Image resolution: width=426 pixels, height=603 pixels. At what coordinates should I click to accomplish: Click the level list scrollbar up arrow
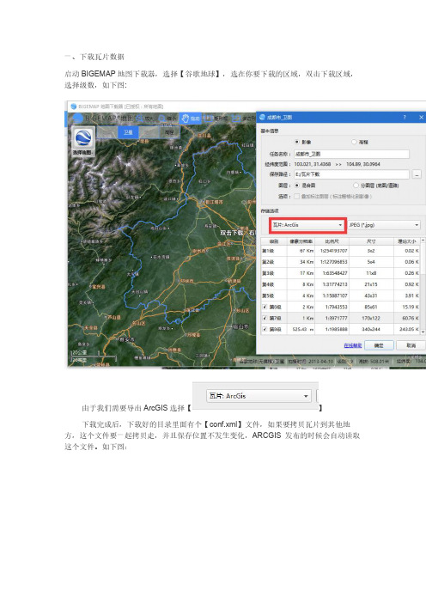tap(423, 241)
